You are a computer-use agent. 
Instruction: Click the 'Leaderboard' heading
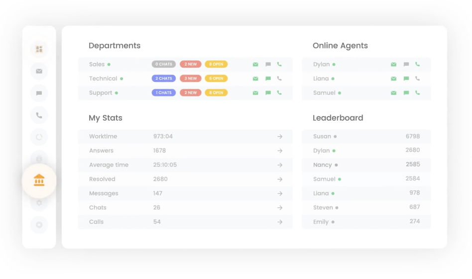click(338, 118)
